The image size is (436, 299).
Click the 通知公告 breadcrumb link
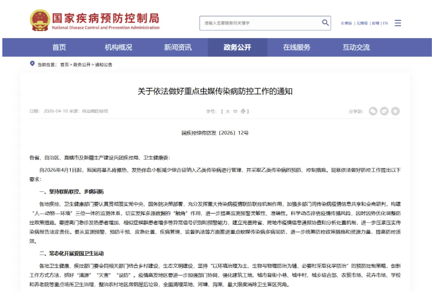pos(104,64)
